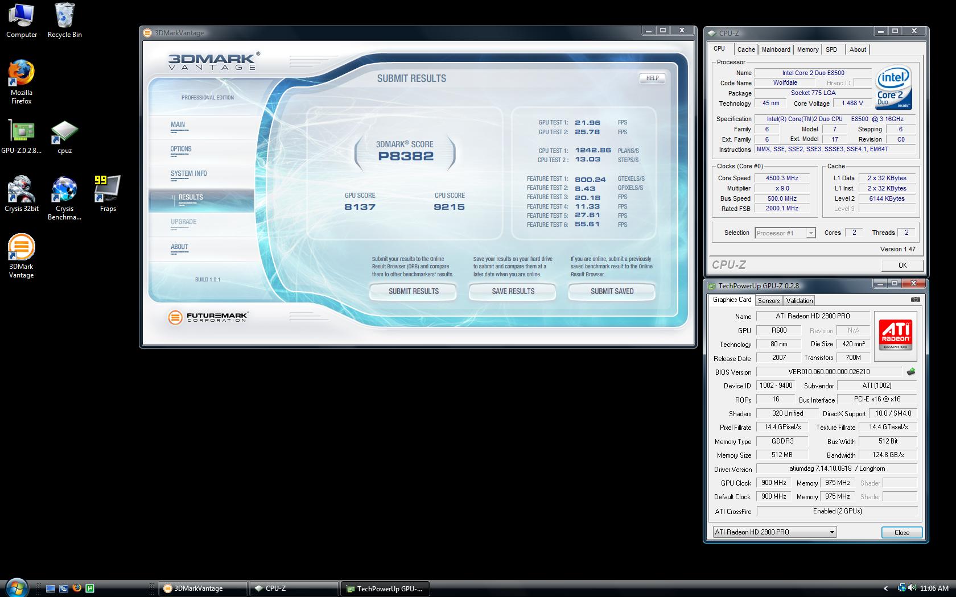The height and width of the screenshot is (597, 956).
Task: Open the Computer desktop icon
Action: coord(22,20)
